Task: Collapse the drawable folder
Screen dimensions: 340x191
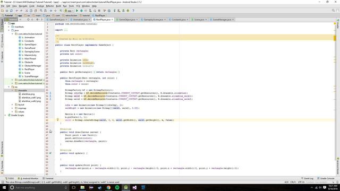Action: [12, 91]
